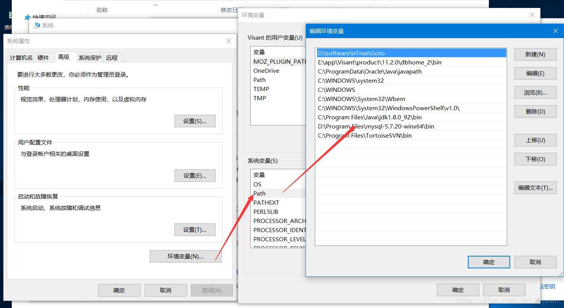564x308 pixels.
Task: Select the C:\WINDOWS path entry
Action: click(411, 90)
